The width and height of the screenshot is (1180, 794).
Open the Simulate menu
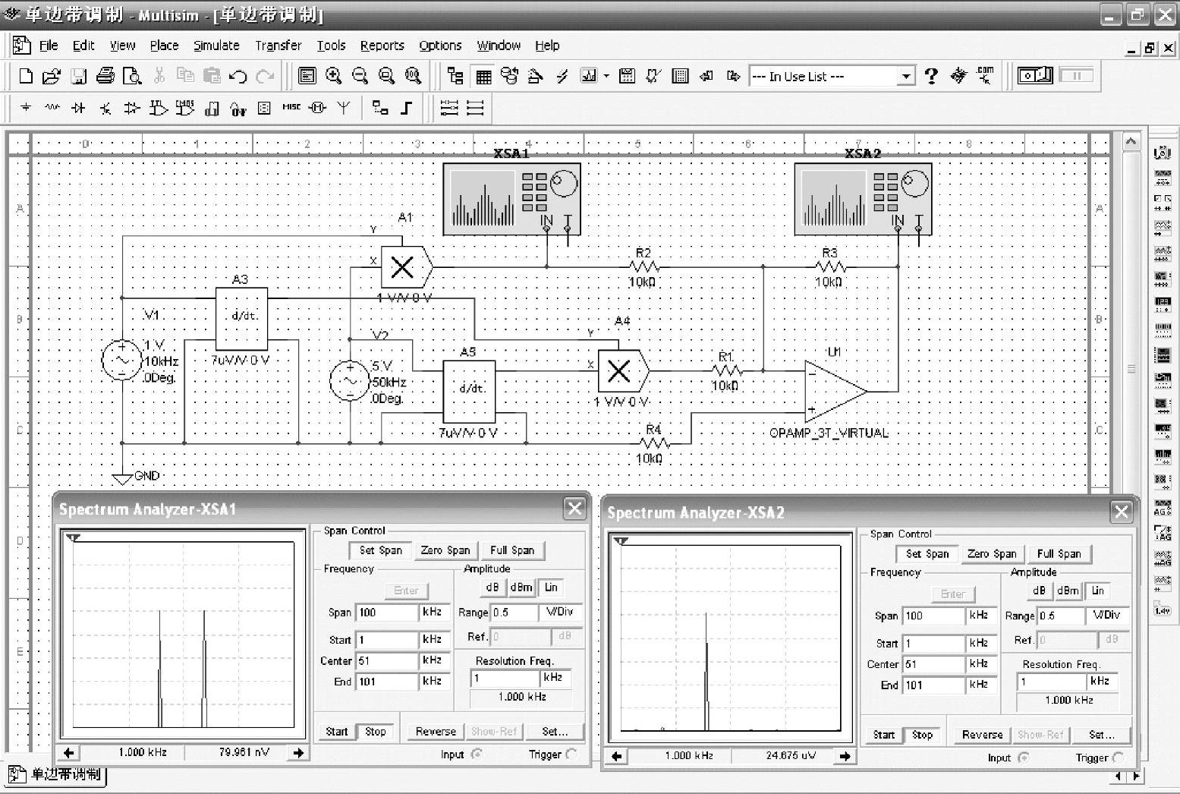[x=216, y=46]
